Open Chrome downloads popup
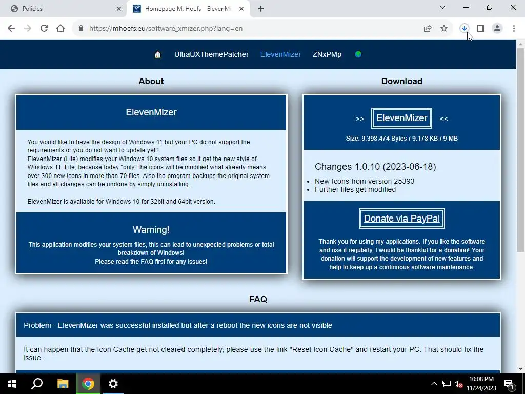The height and width of the screenshot is (394, 525). 465,29
